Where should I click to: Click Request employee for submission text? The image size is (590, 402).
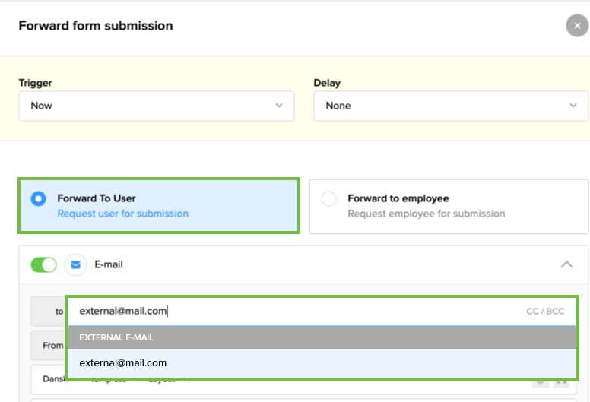tap(426, 214)
